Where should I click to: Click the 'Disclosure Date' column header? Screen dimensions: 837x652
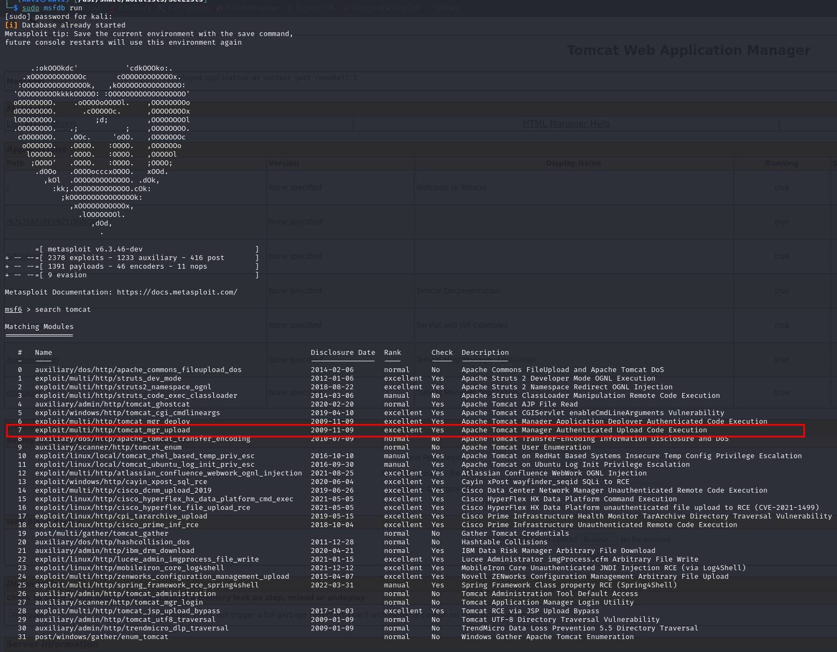click(343, 353)
